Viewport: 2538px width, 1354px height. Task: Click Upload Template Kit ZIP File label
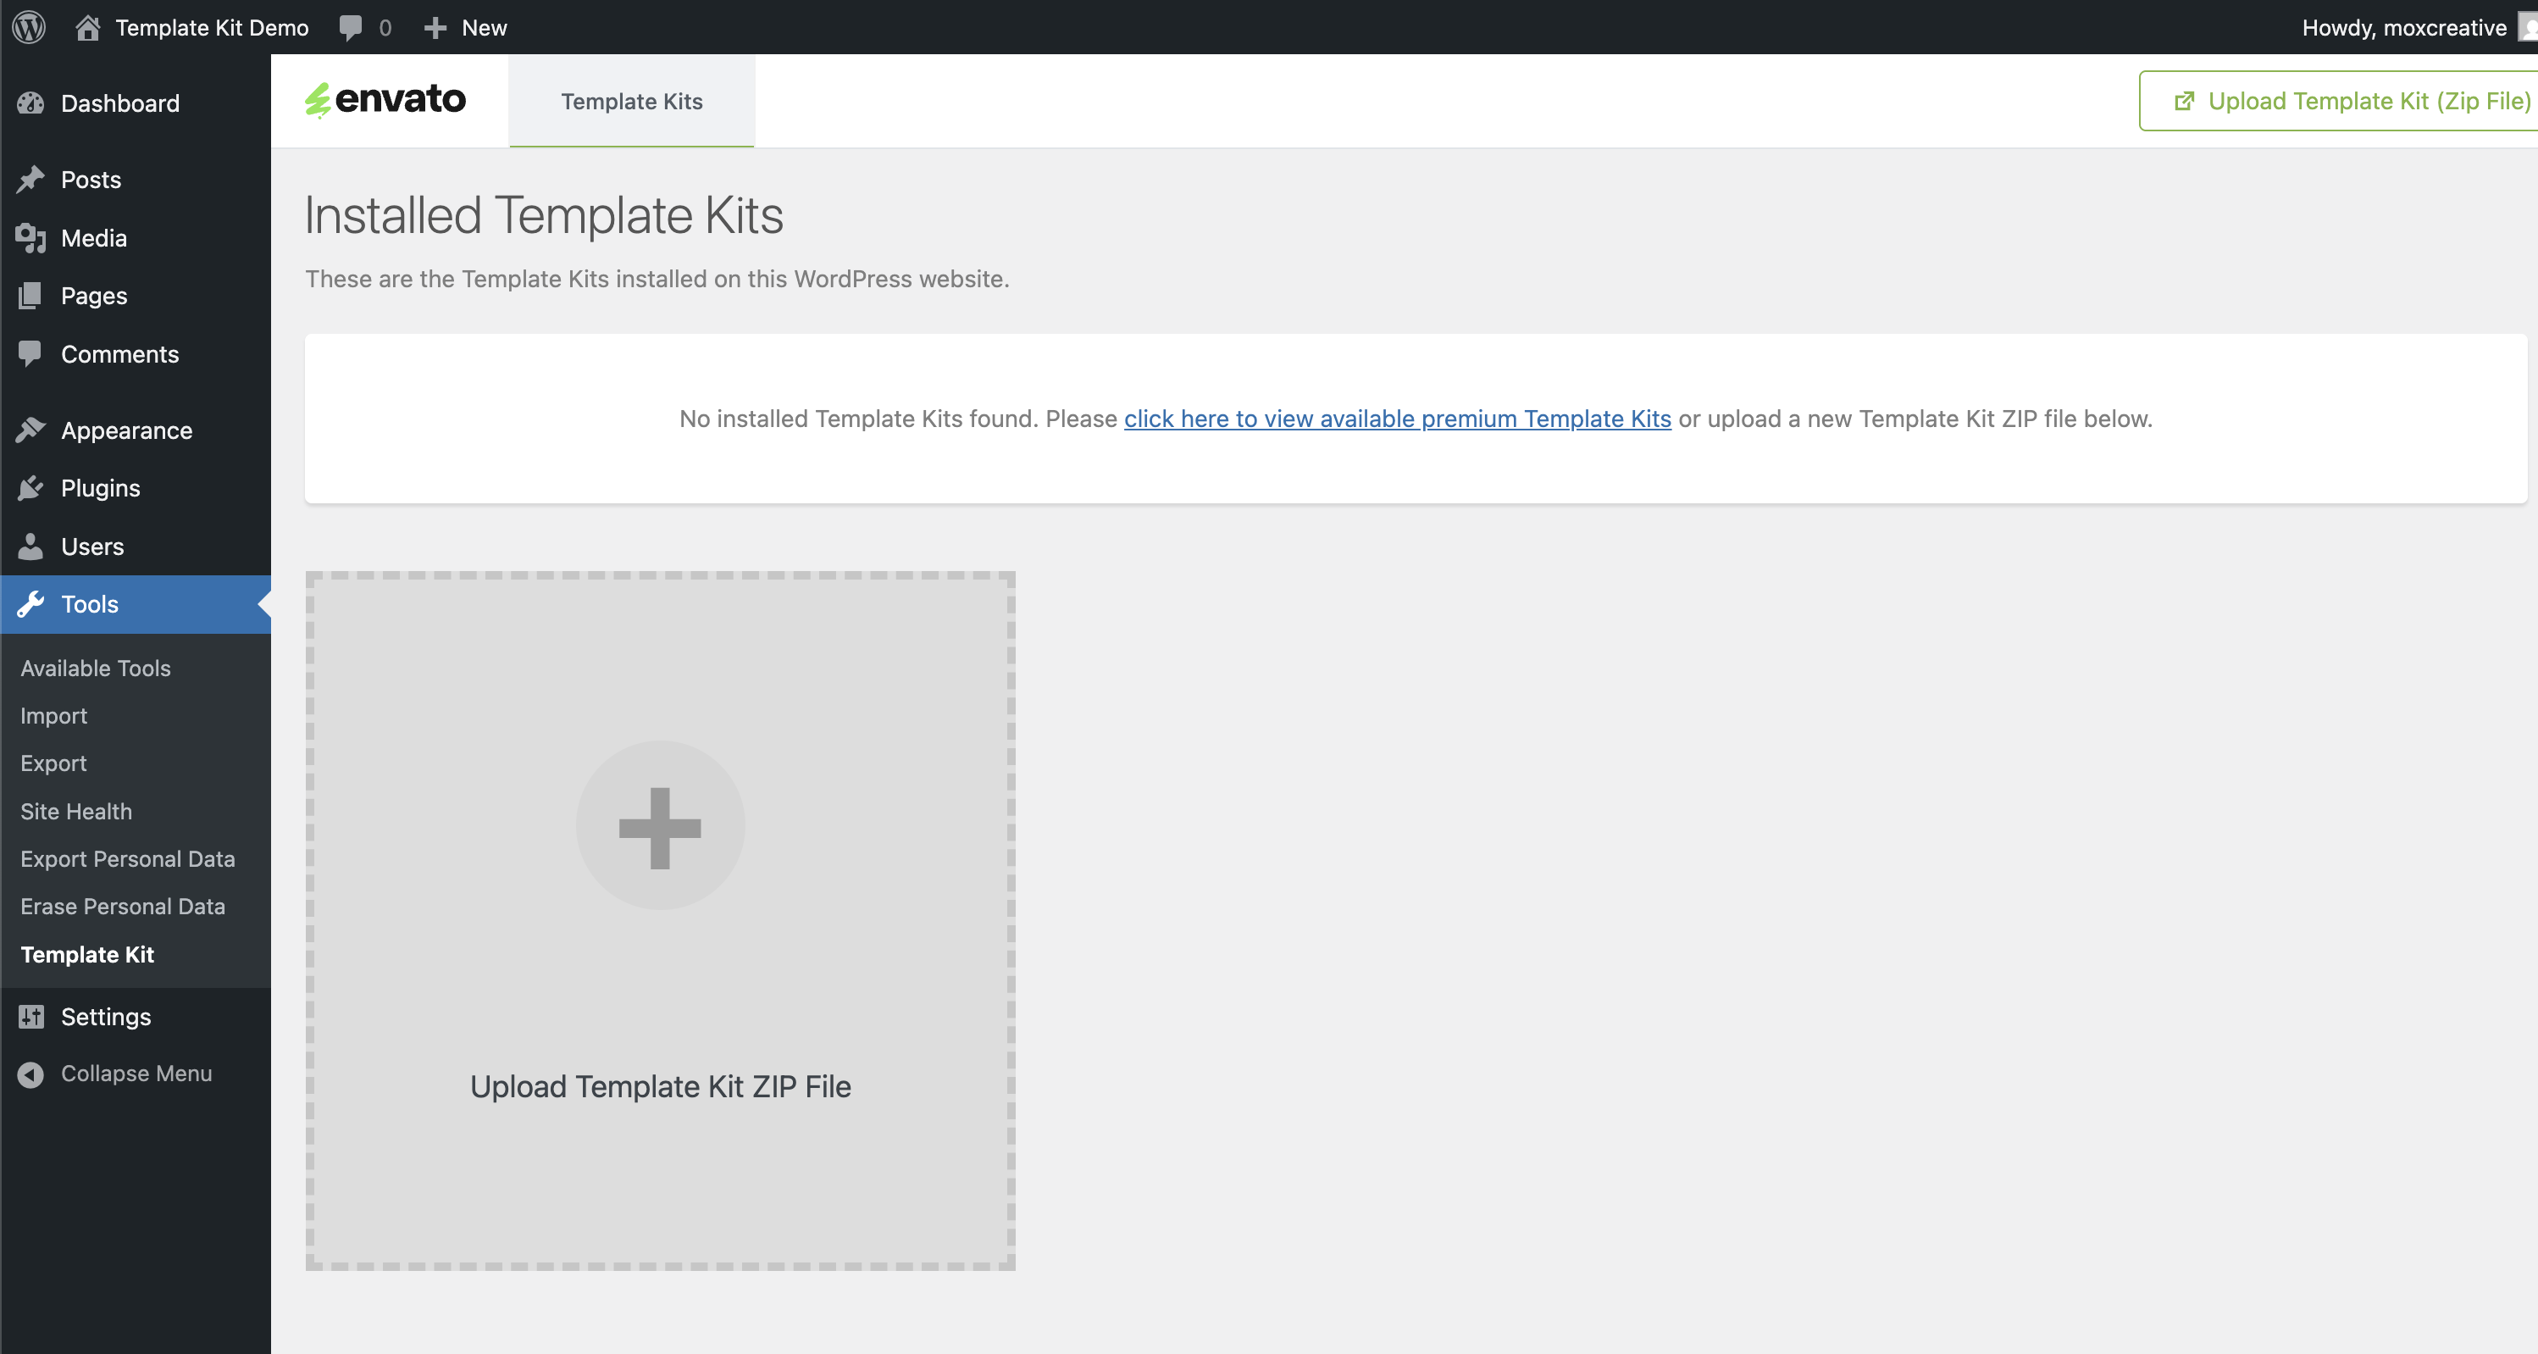(660, 1086)
